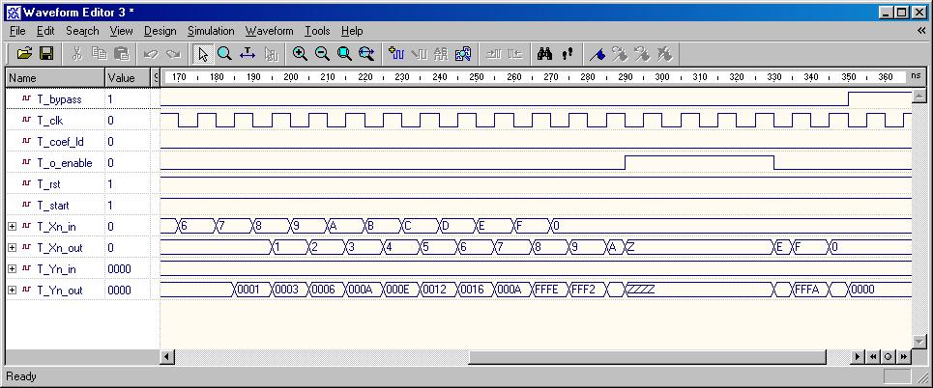Save the waveform with the floppy disk icon
The image size is (933, 388).
click(x=45, y=54)
